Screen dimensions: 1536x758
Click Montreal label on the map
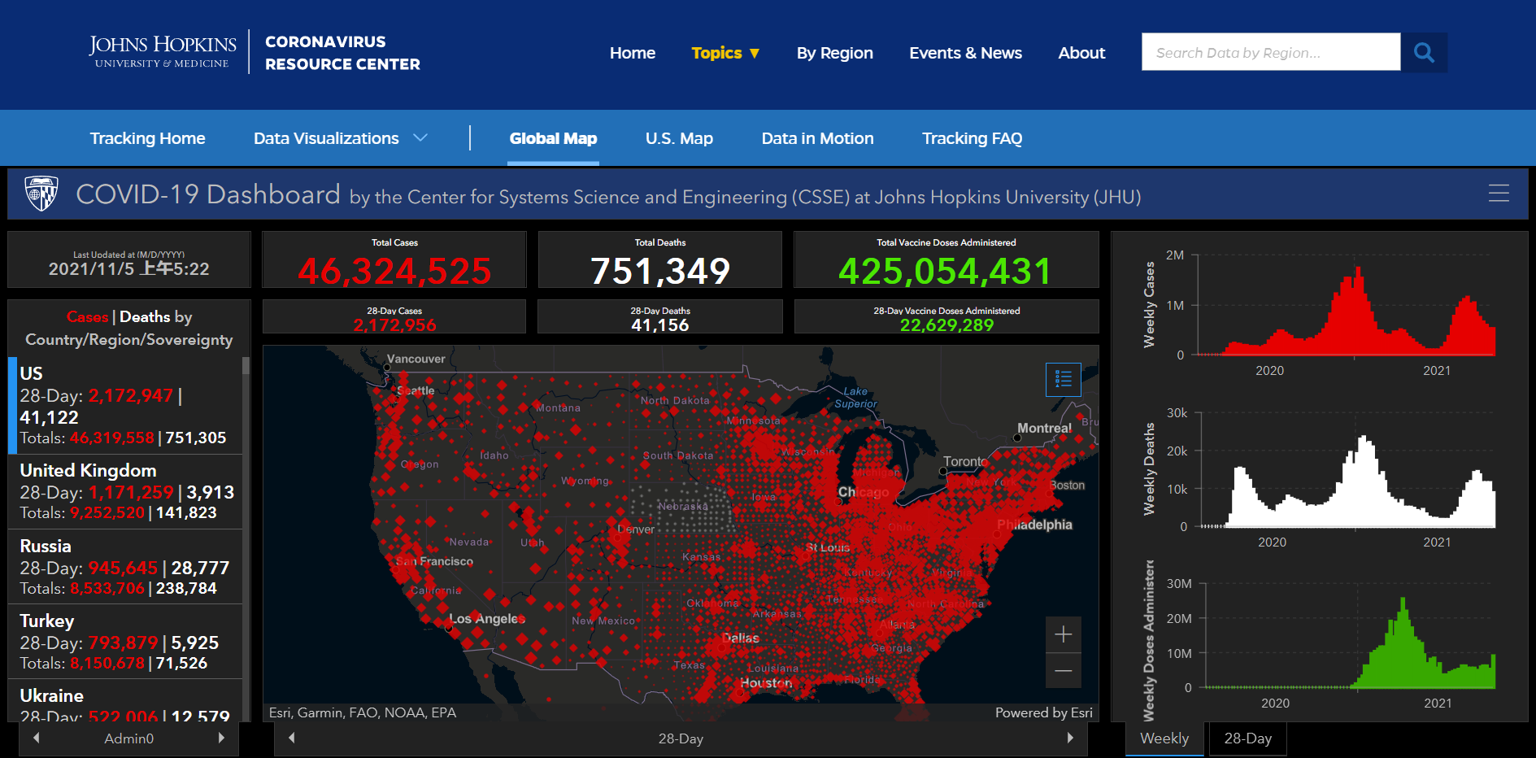pyautogui.click(x=1045, y=428)
